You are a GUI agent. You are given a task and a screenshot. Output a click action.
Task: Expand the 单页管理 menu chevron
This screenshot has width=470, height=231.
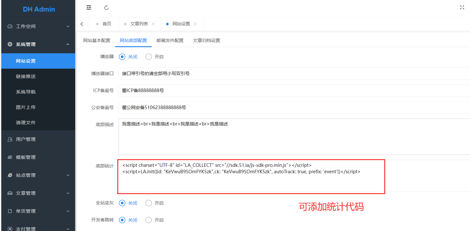[x=68, y=211]
